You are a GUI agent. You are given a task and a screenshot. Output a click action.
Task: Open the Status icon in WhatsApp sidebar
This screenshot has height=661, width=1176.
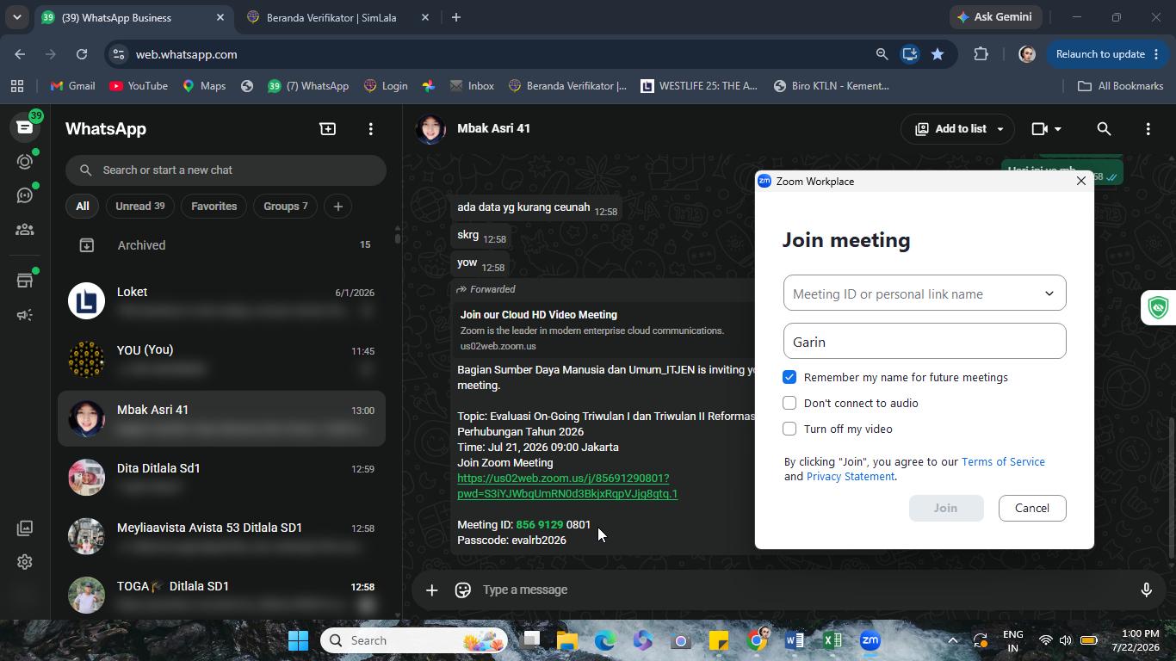(25, 162)
